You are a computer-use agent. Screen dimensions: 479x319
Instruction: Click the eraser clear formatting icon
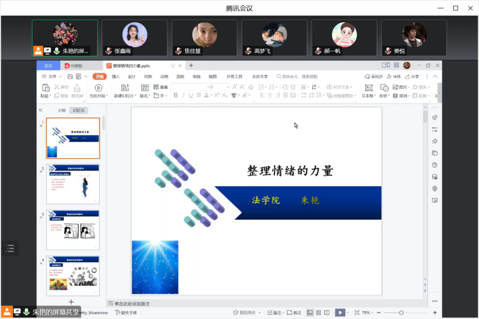251,87
